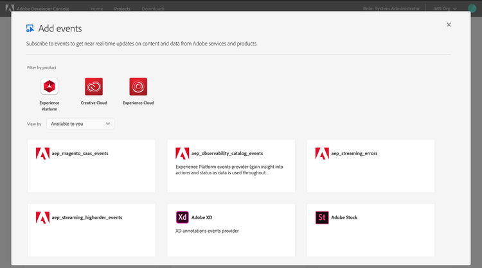This screenshot has width=482, height=268.
Task: Select the aep_observability_catalog_events card
Action: coord(231,166)
